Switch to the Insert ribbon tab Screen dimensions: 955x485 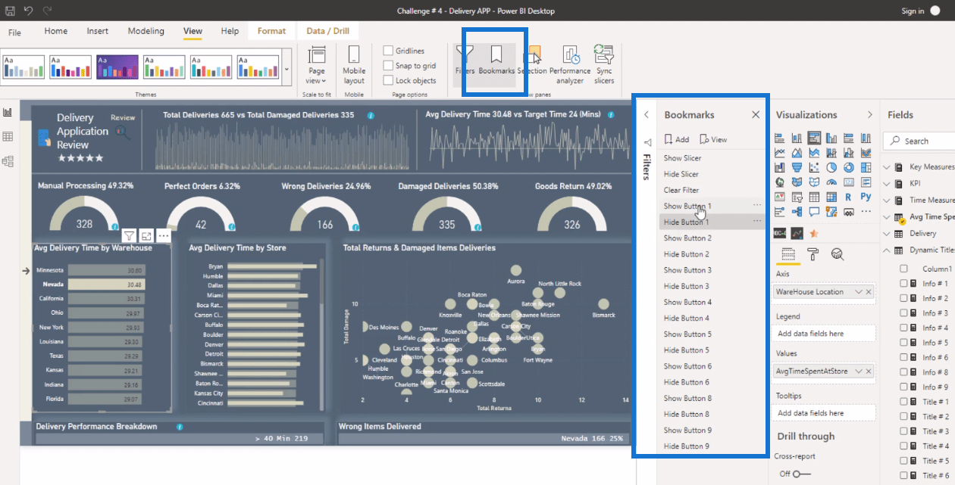(97, 31)
